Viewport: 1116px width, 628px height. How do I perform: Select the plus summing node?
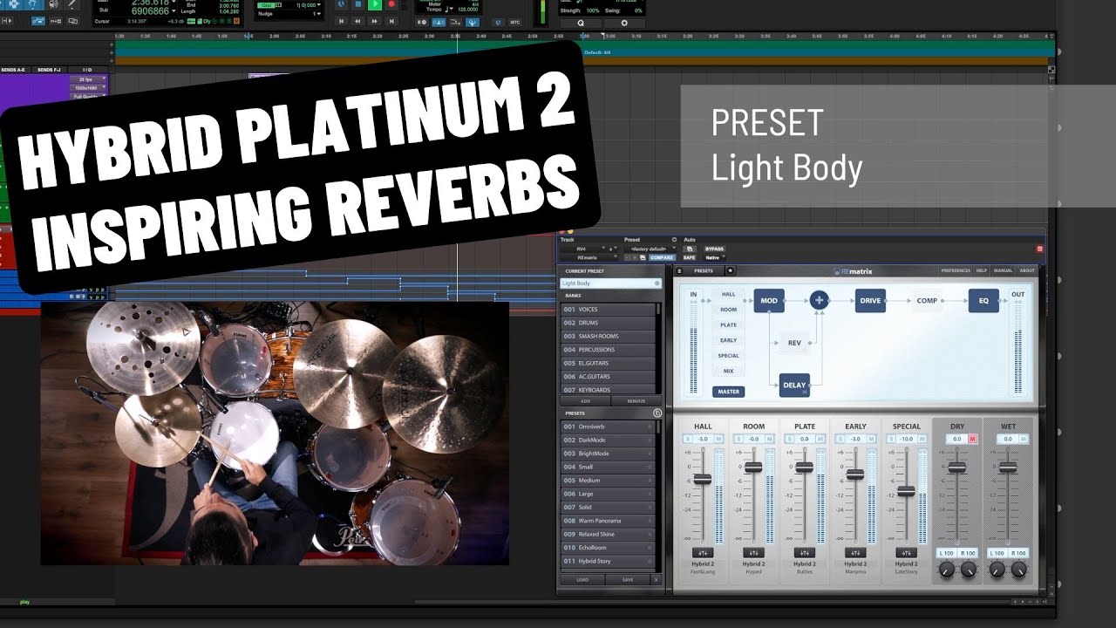click(x=819, y=300)
